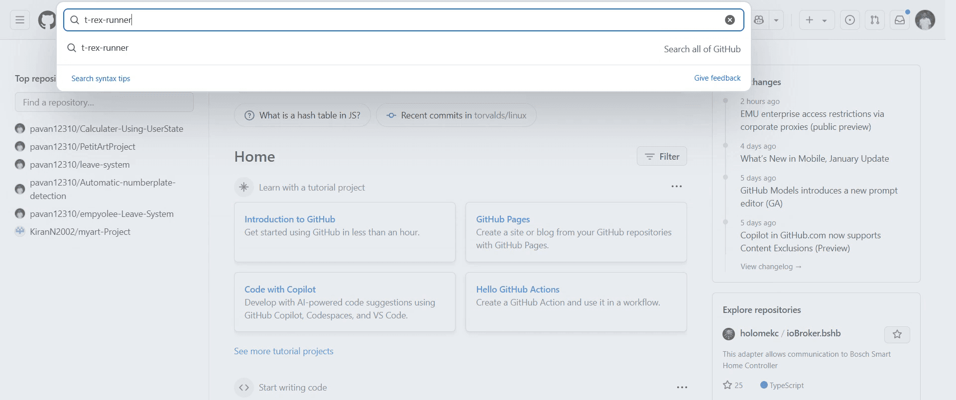Screen dimensions: 956x400
Task: Open tutorial project options ellipsis menu
Action: (x=676, y=187)
